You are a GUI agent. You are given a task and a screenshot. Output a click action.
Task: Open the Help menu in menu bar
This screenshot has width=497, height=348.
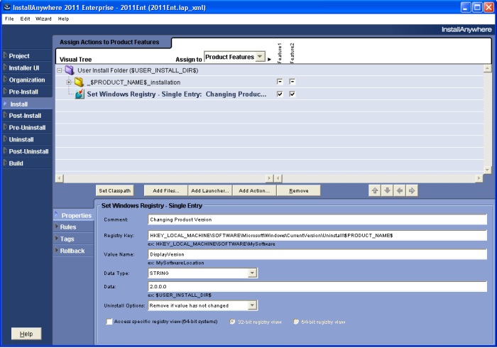pos(63,18)
